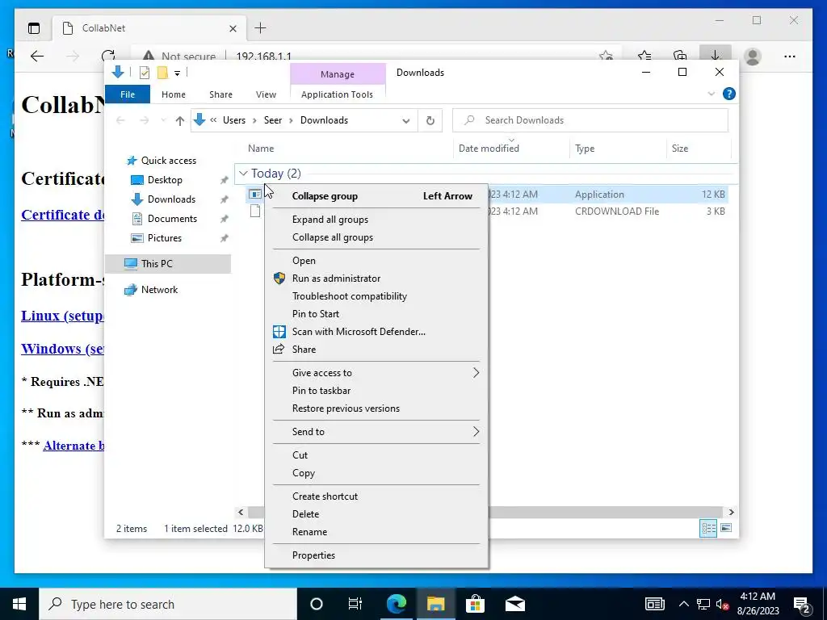827x620 pixels.
Task: Open a new tab in Edge
Action: tap(261, 28)
